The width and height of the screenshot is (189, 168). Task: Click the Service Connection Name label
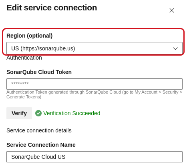(x=41, y=145)
